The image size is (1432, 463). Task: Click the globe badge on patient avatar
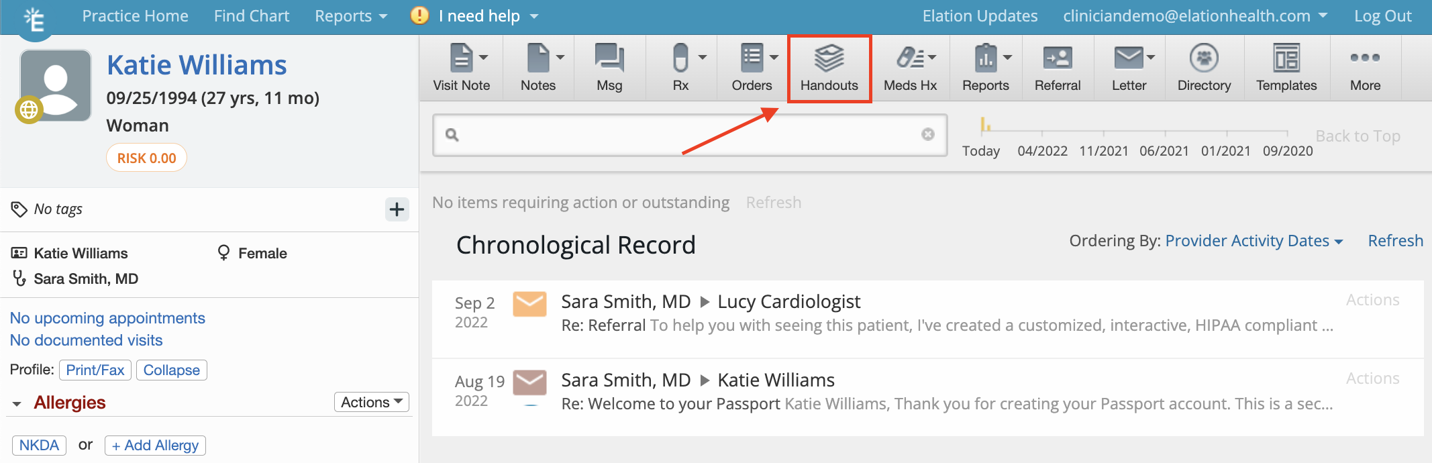29,109
